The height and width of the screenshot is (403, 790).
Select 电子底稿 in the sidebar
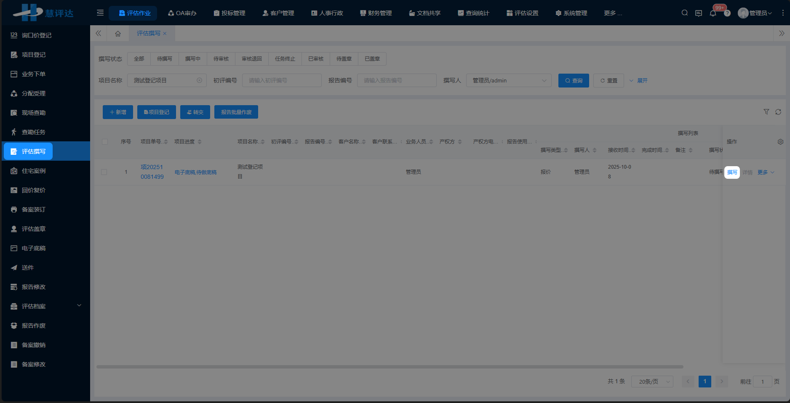(34, 248)
